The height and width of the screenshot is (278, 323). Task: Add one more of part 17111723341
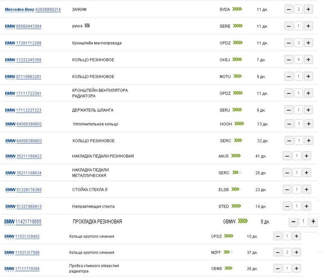308,93
